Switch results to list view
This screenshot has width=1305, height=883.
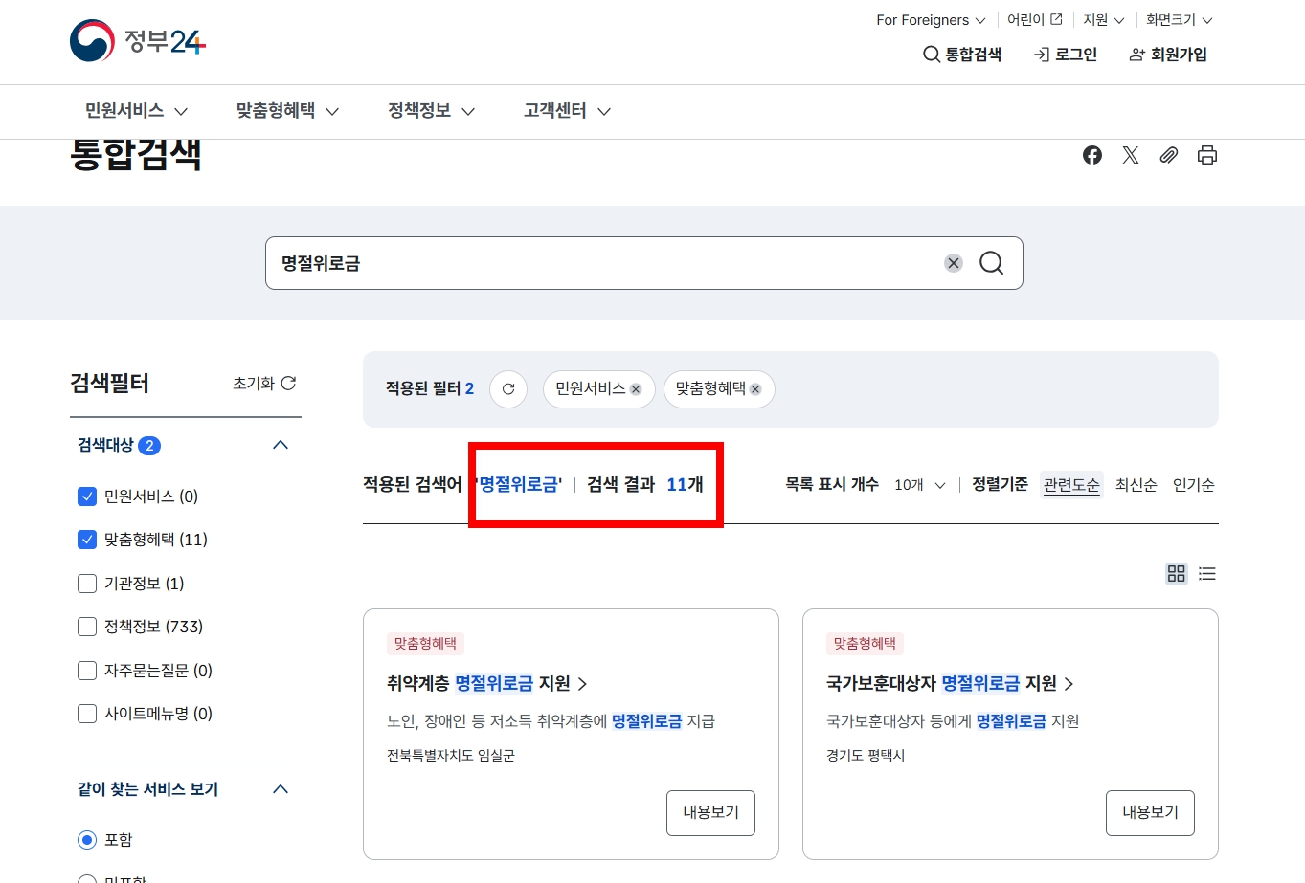pos(1206,574)
